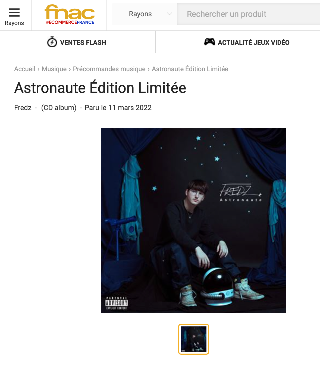The width and height of the screenshot is (320, 368).
Task: Click the #ECOMMERCEFRANCE tagline under logo
Action: [70, 22]
